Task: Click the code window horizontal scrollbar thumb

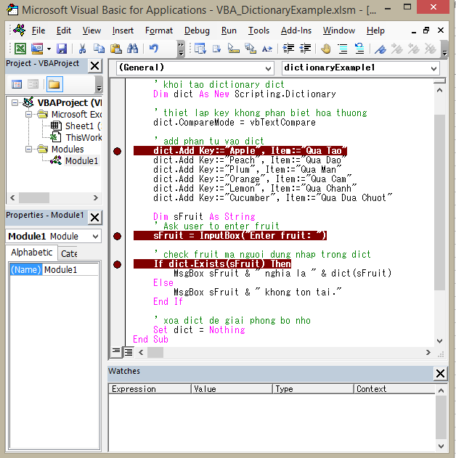Action: (155, 352)
